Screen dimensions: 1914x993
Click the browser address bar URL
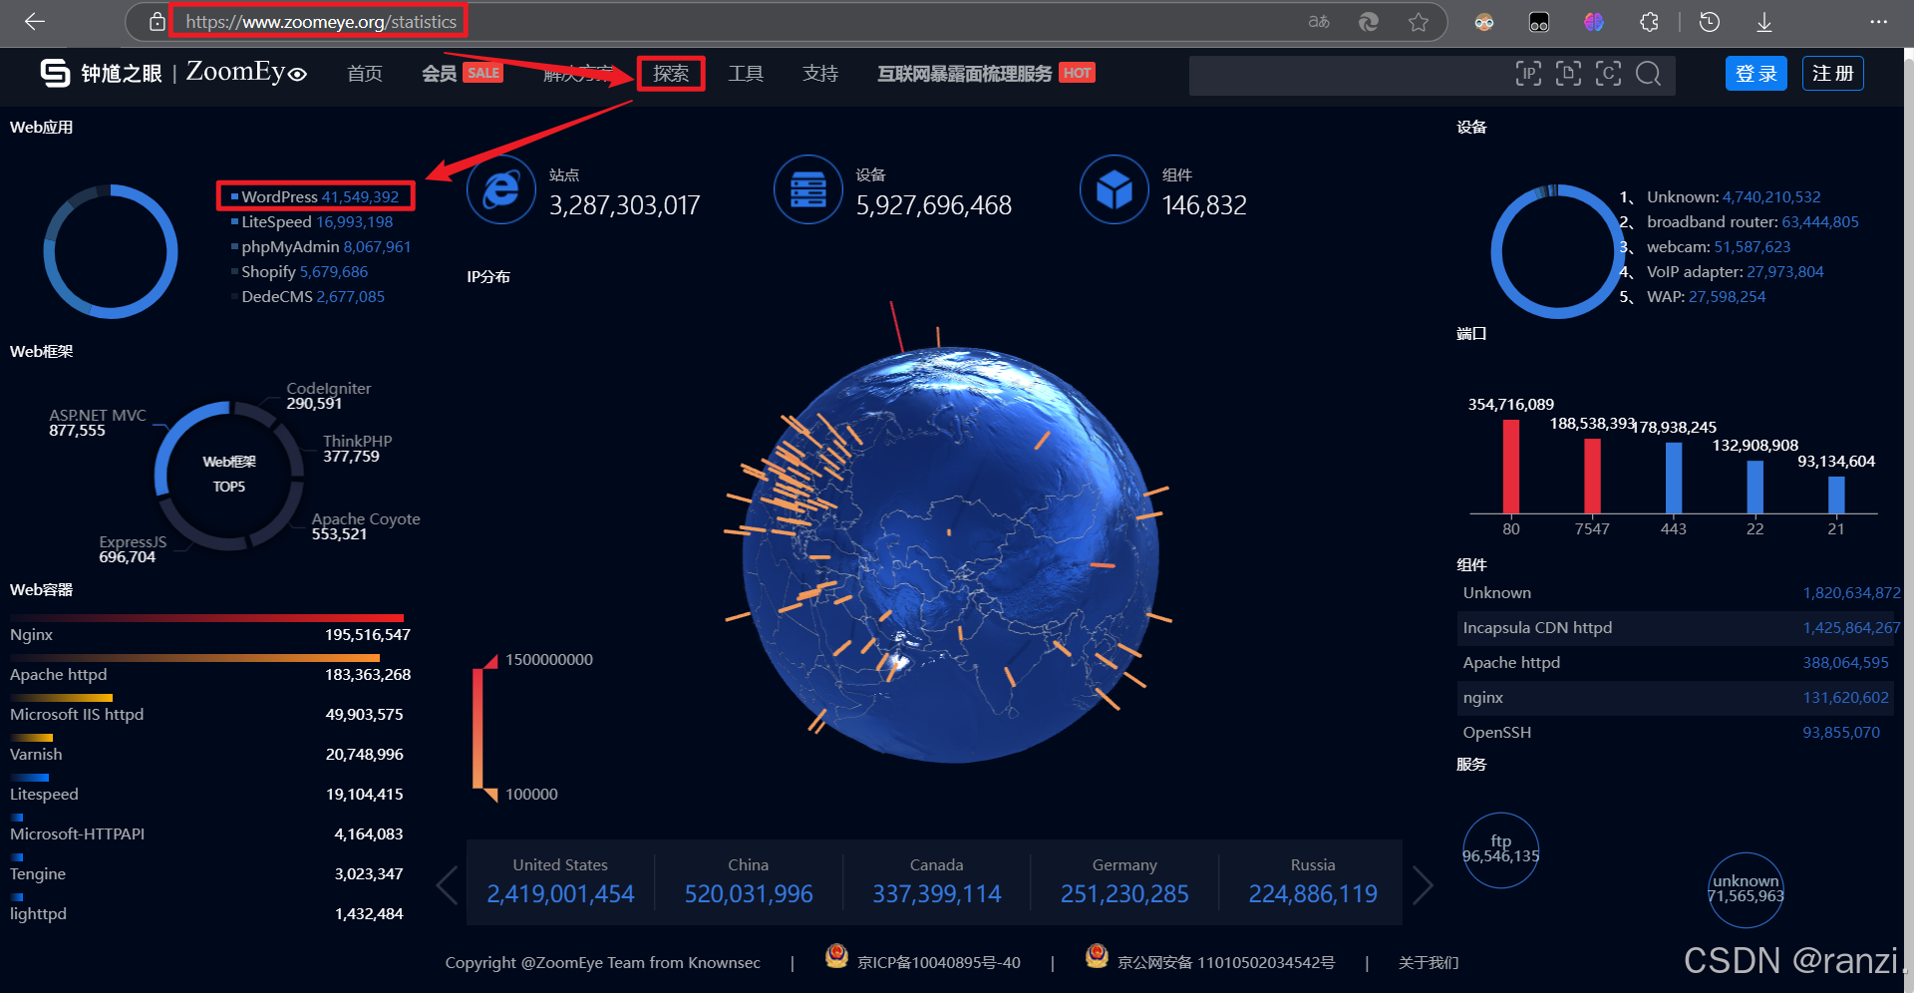[x=321, y=21]
